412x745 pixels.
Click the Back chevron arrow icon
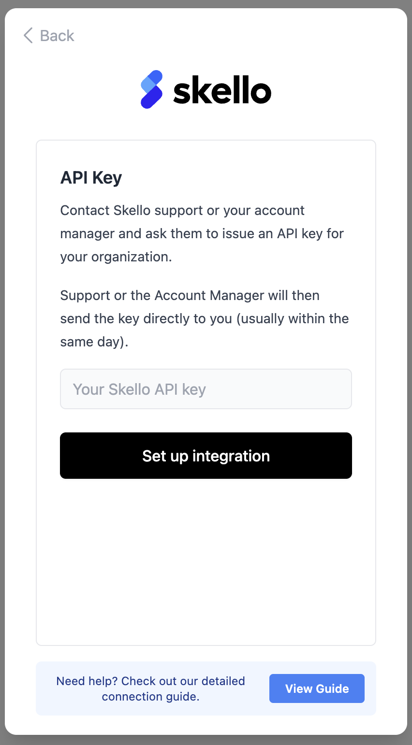(28, 36)
